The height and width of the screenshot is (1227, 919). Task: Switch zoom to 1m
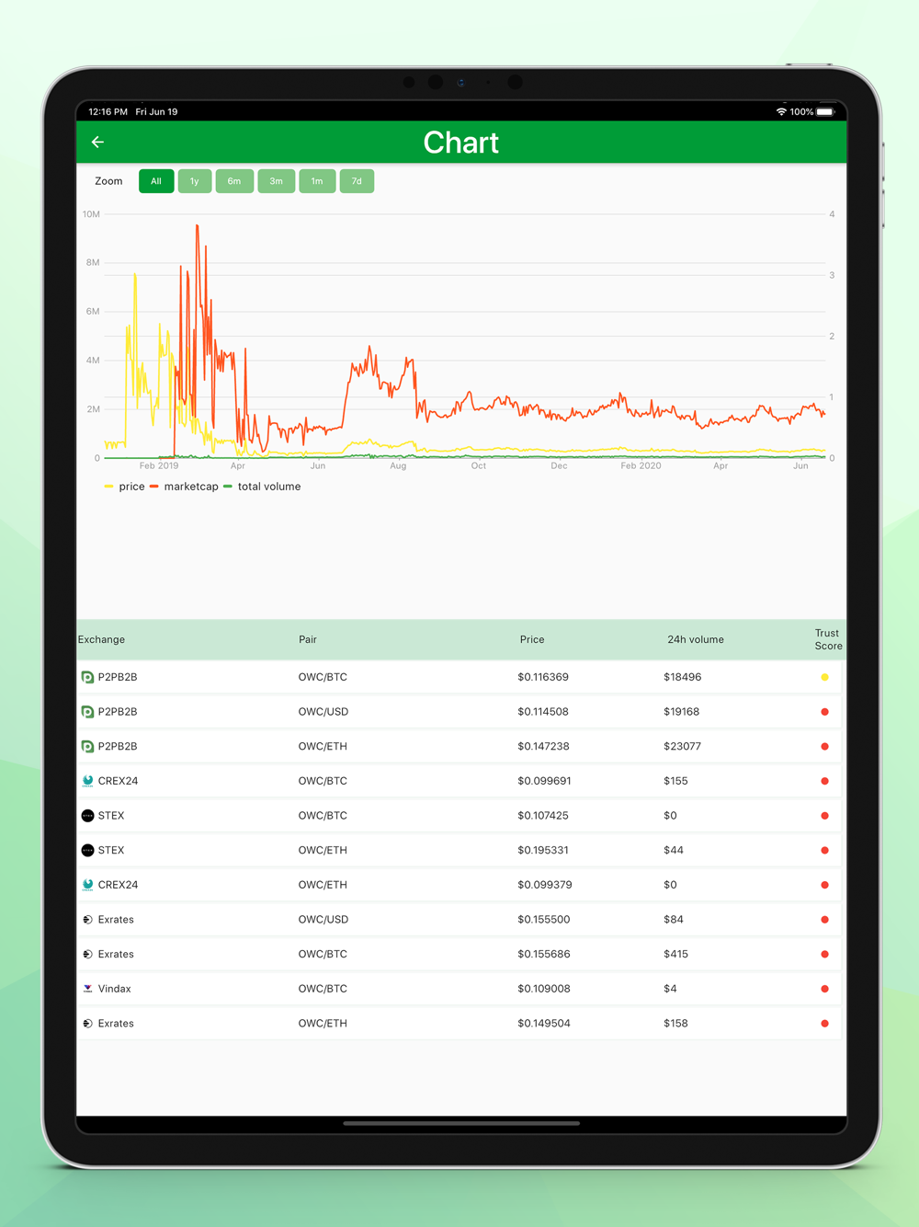point(317,181)
